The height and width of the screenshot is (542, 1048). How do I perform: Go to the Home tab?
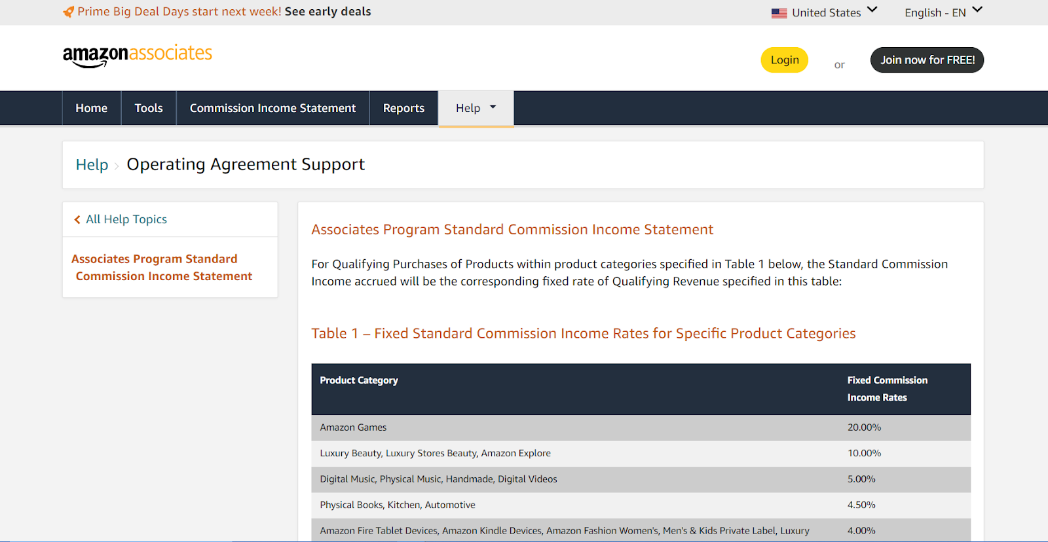(92, 108)
